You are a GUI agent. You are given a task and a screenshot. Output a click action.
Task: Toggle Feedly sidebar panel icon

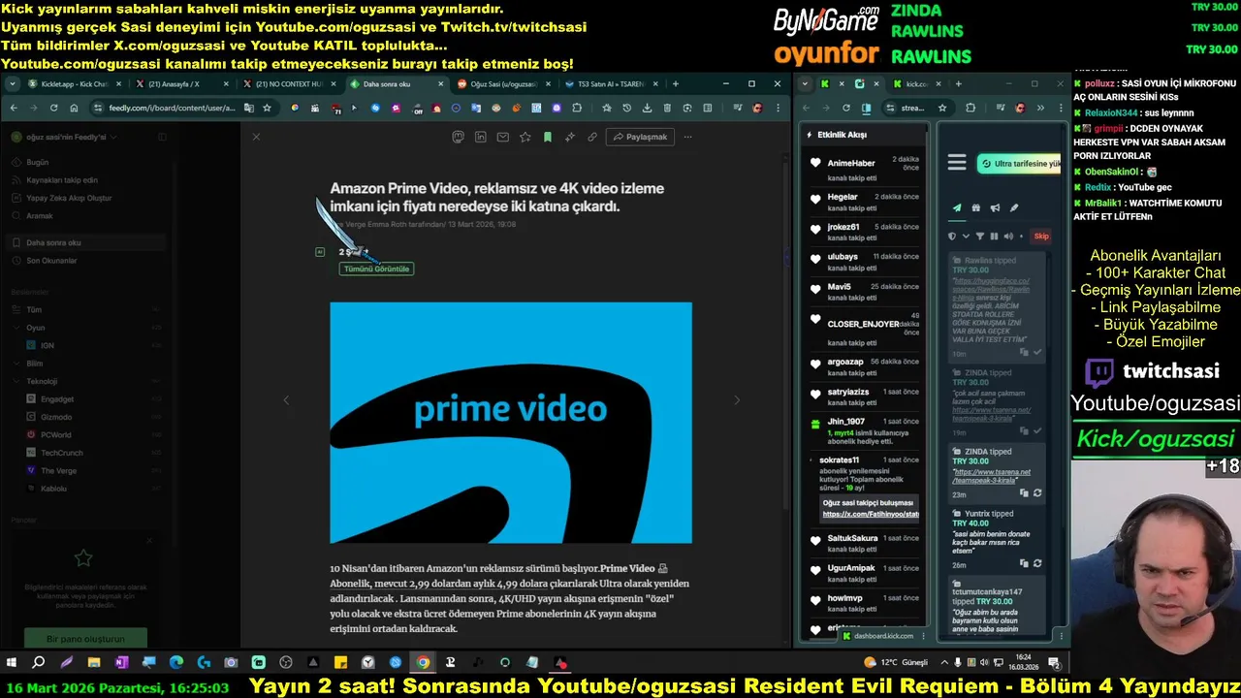coord(162,137)
